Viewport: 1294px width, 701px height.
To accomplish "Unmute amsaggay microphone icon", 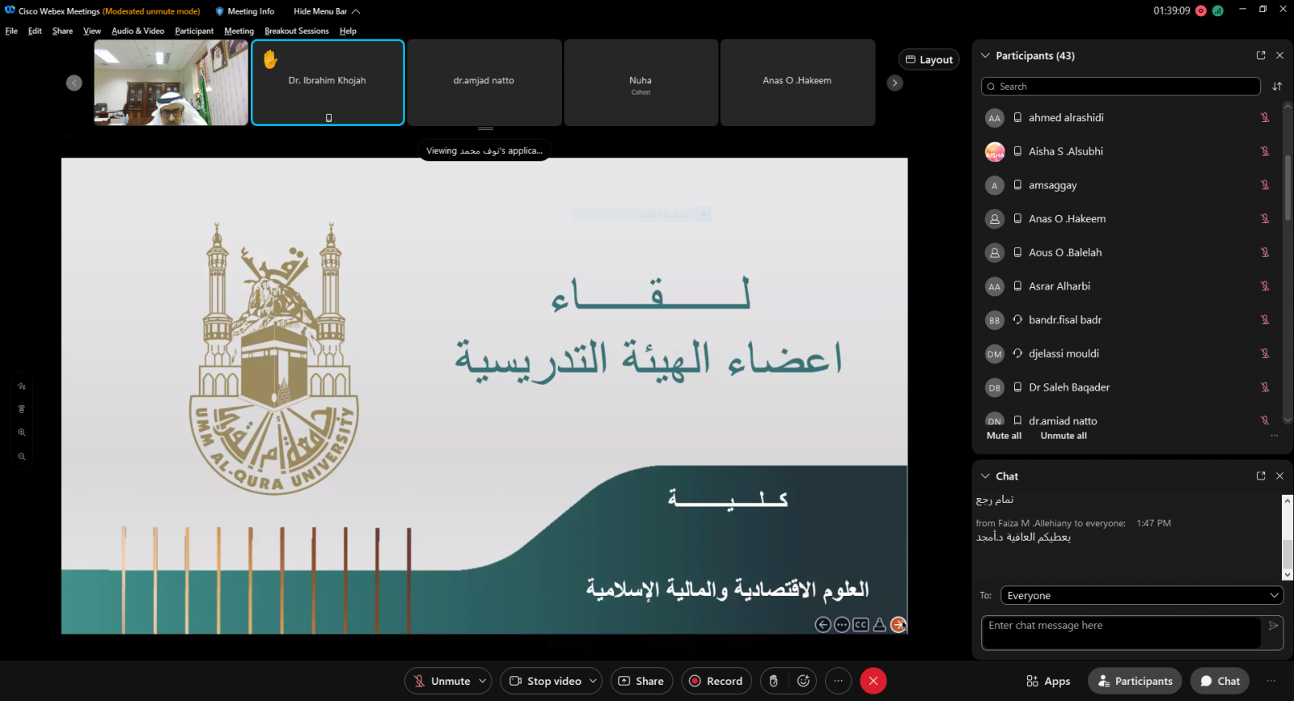I will tap(1265, 185).
